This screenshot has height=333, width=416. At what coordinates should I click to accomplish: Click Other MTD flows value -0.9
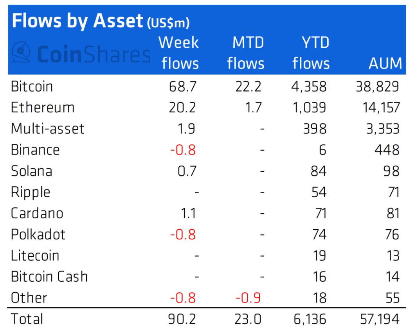(248, 298)
